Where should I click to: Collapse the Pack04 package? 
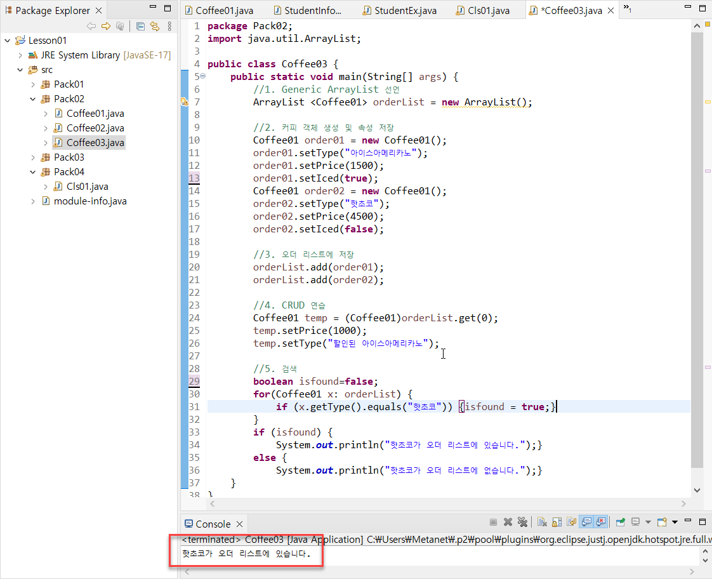[33, 171]
